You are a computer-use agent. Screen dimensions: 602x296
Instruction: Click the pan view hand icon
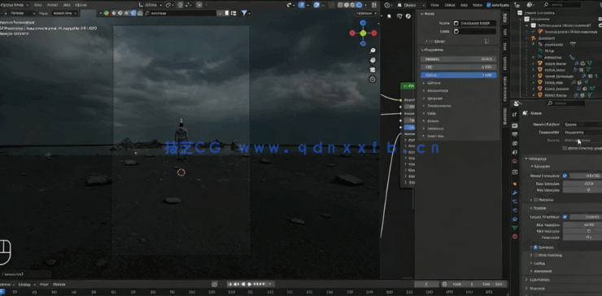pyautogui.click(x=373, y=60)
